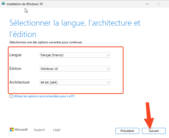Click the Suivant button
Screen dimensions: 169x138
click(x=154, y=131)
